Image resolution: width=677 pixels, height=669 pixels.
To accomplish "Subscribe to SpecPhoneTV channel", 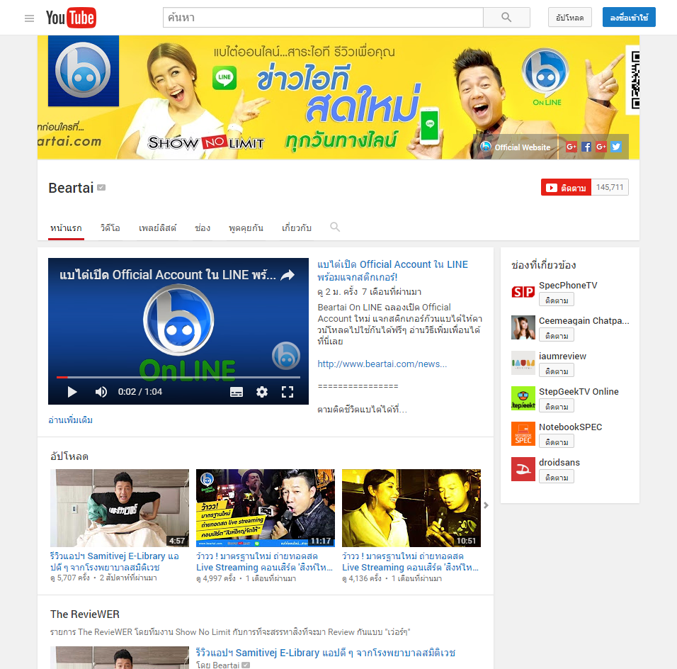I will click(556, 300).
